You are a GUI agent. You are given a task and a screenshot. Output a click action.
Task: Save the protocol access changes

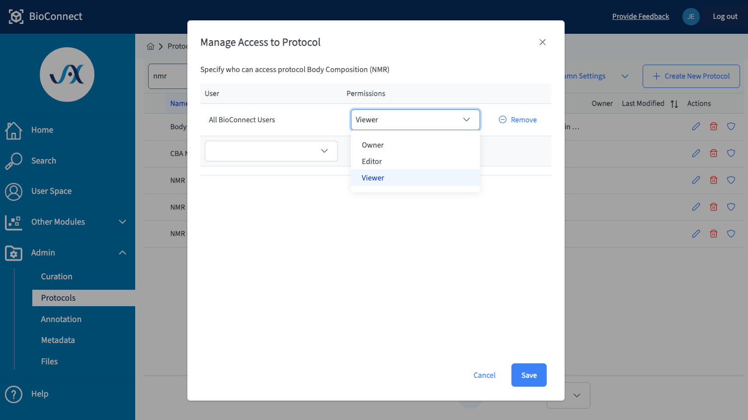[528, 375]
